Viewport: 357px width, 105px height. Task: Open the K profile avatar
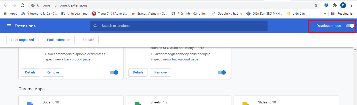pyautogui.click(x=343, y=5)
